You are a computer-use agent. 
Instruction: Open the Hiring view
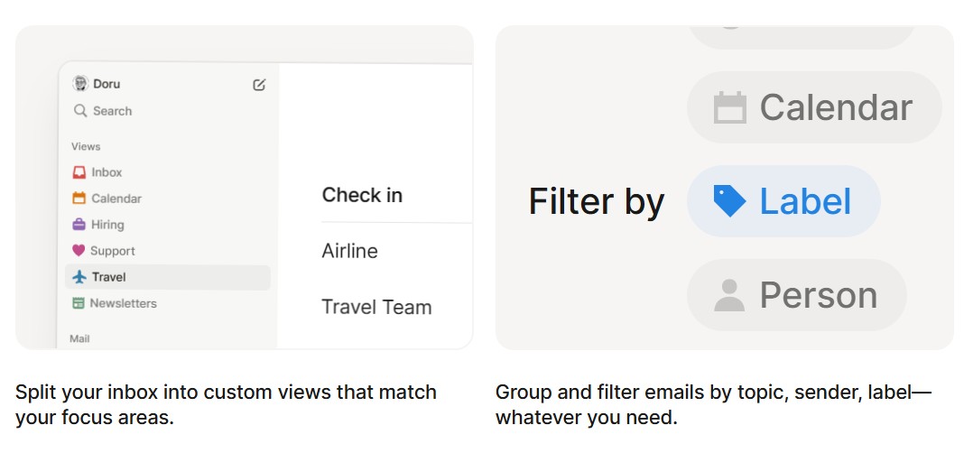point(107,225)
